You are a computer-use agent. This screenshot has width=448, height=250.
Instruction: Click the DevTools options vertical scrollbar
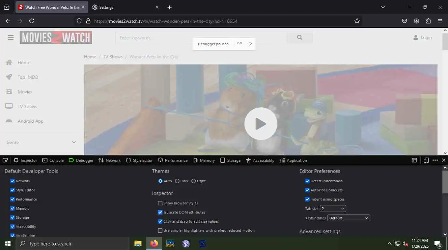445,182
